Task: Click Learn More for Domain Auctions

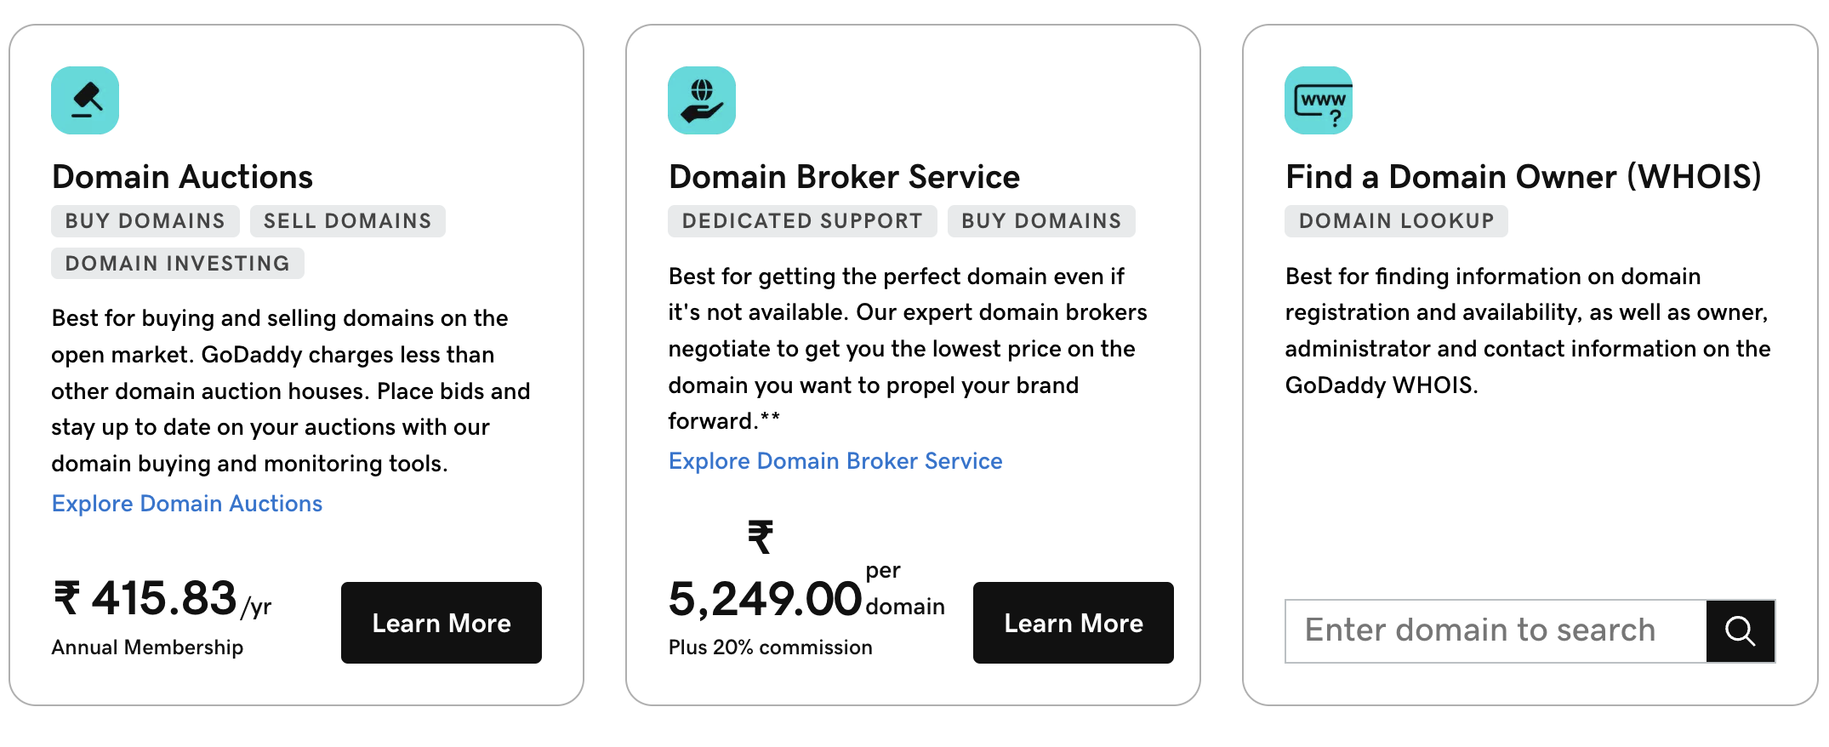Action: pyautogui.click(x=441, y=623)
